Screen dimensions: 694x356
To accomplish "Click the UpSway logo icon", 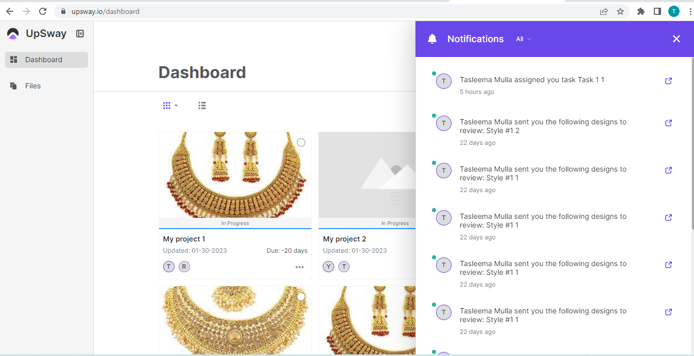I will 13,34.
